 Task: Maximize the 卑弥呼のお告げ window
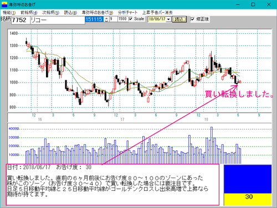point(253,4)
